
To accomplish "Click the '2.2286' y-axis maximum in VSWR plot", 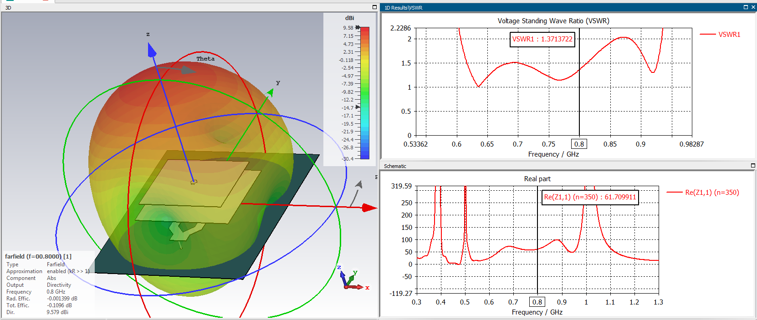I will [400, 28].
